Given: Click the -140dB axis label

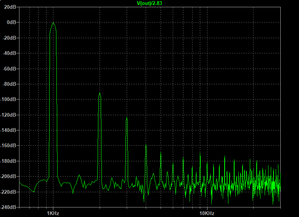Looking at the screenshot, I should (x=8, y=130).
